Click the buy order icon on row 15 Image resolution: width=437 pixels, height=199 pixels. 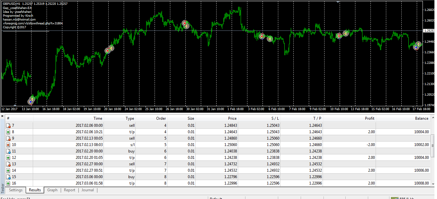click(8, 177)
